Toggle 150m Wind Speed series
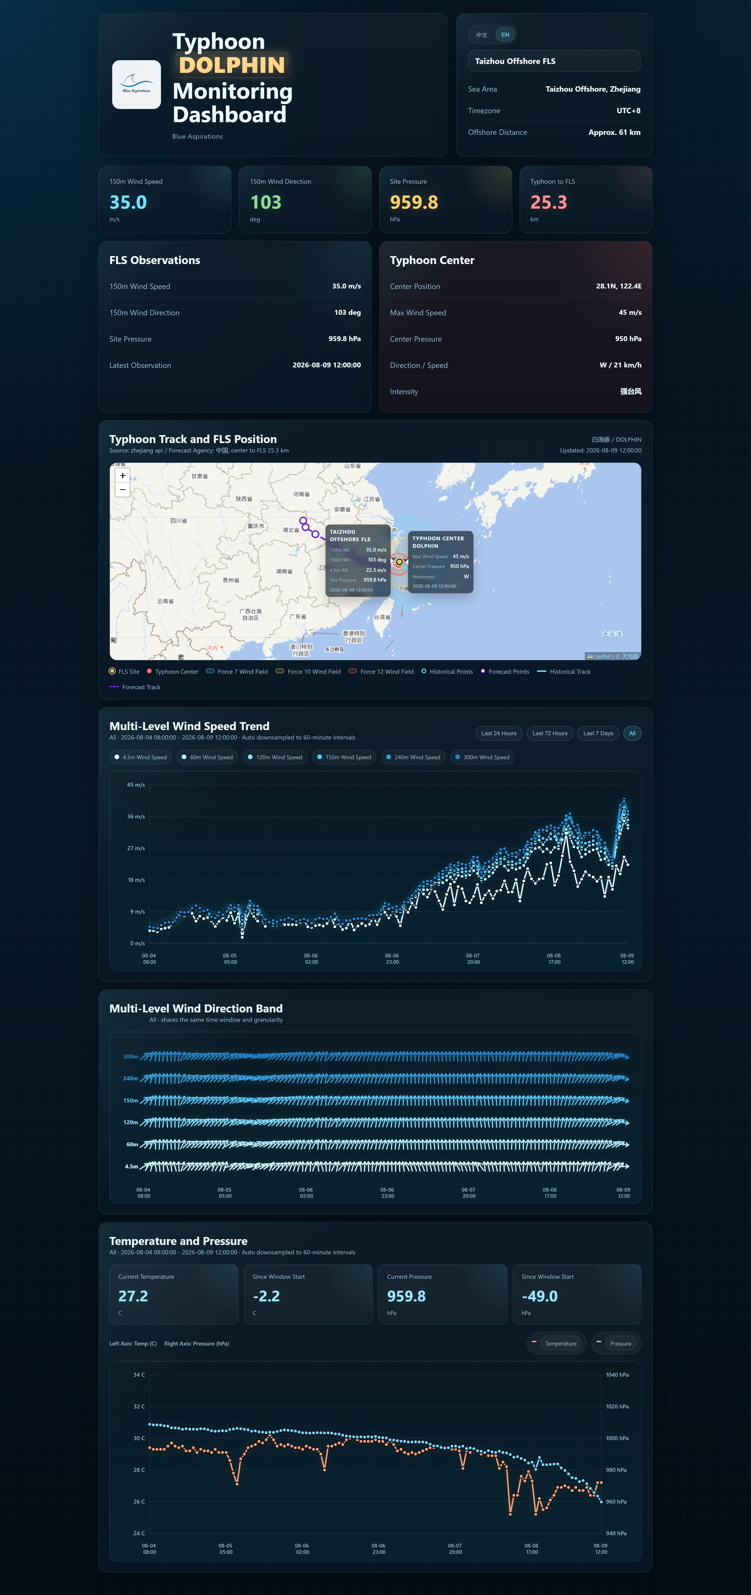751x1595 pixels. point(344,757)
